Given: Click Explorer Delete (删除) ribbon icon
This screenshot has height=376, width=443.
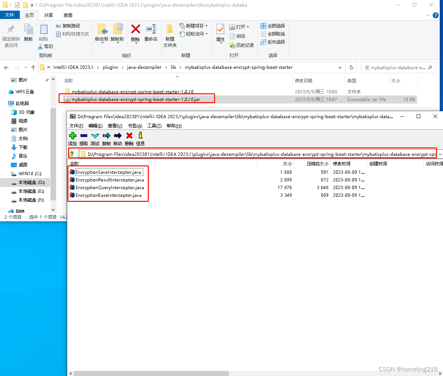Looking at the screenshot, I should [x=135, y=29].
